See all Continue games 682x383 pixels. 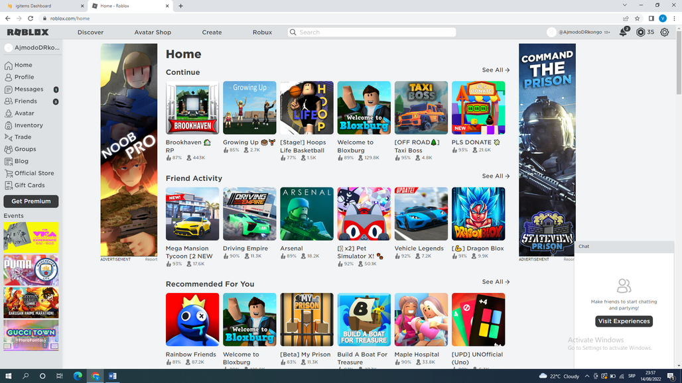tap(496, 70)
